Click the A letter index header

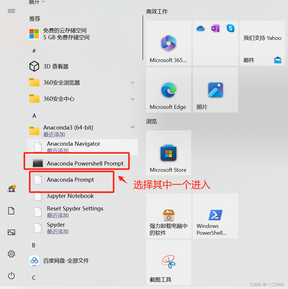pyautogui.click(x=34, y=116)
